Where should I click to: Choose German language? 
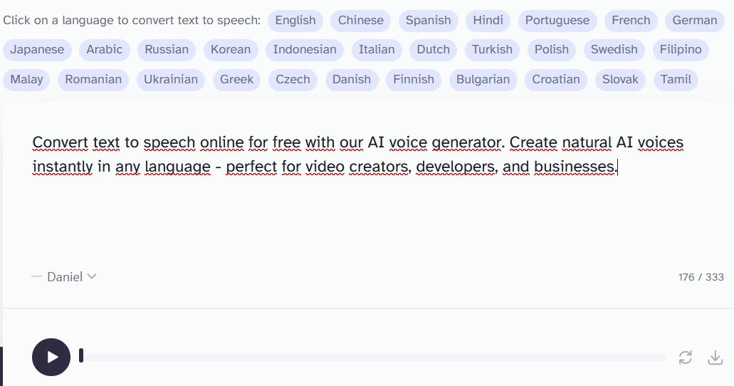(x=695, y=21)
